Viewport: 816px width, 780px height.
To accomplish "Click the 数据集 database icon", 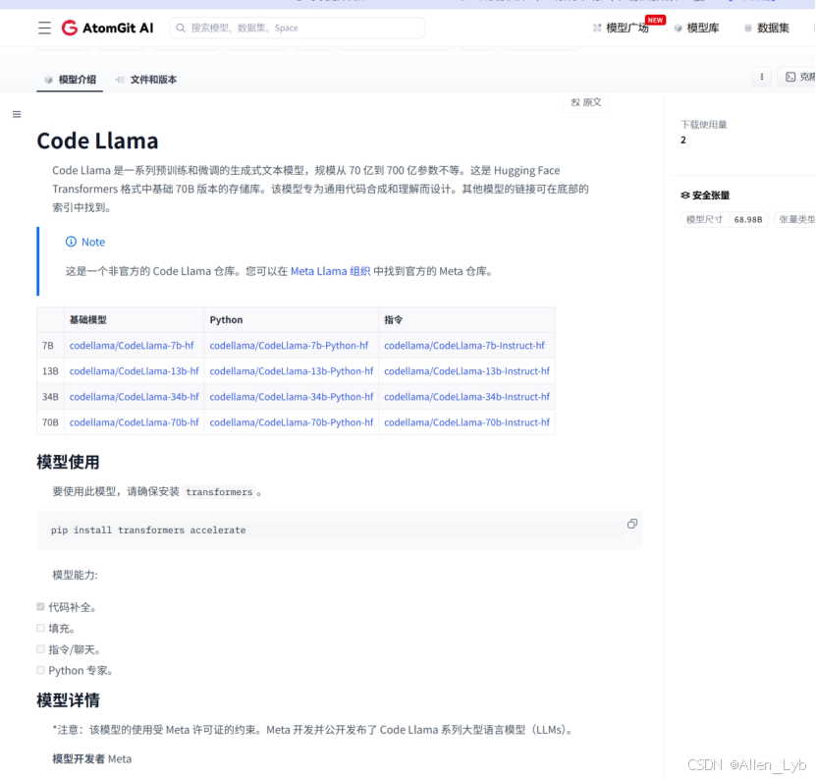I will (748, 28).
